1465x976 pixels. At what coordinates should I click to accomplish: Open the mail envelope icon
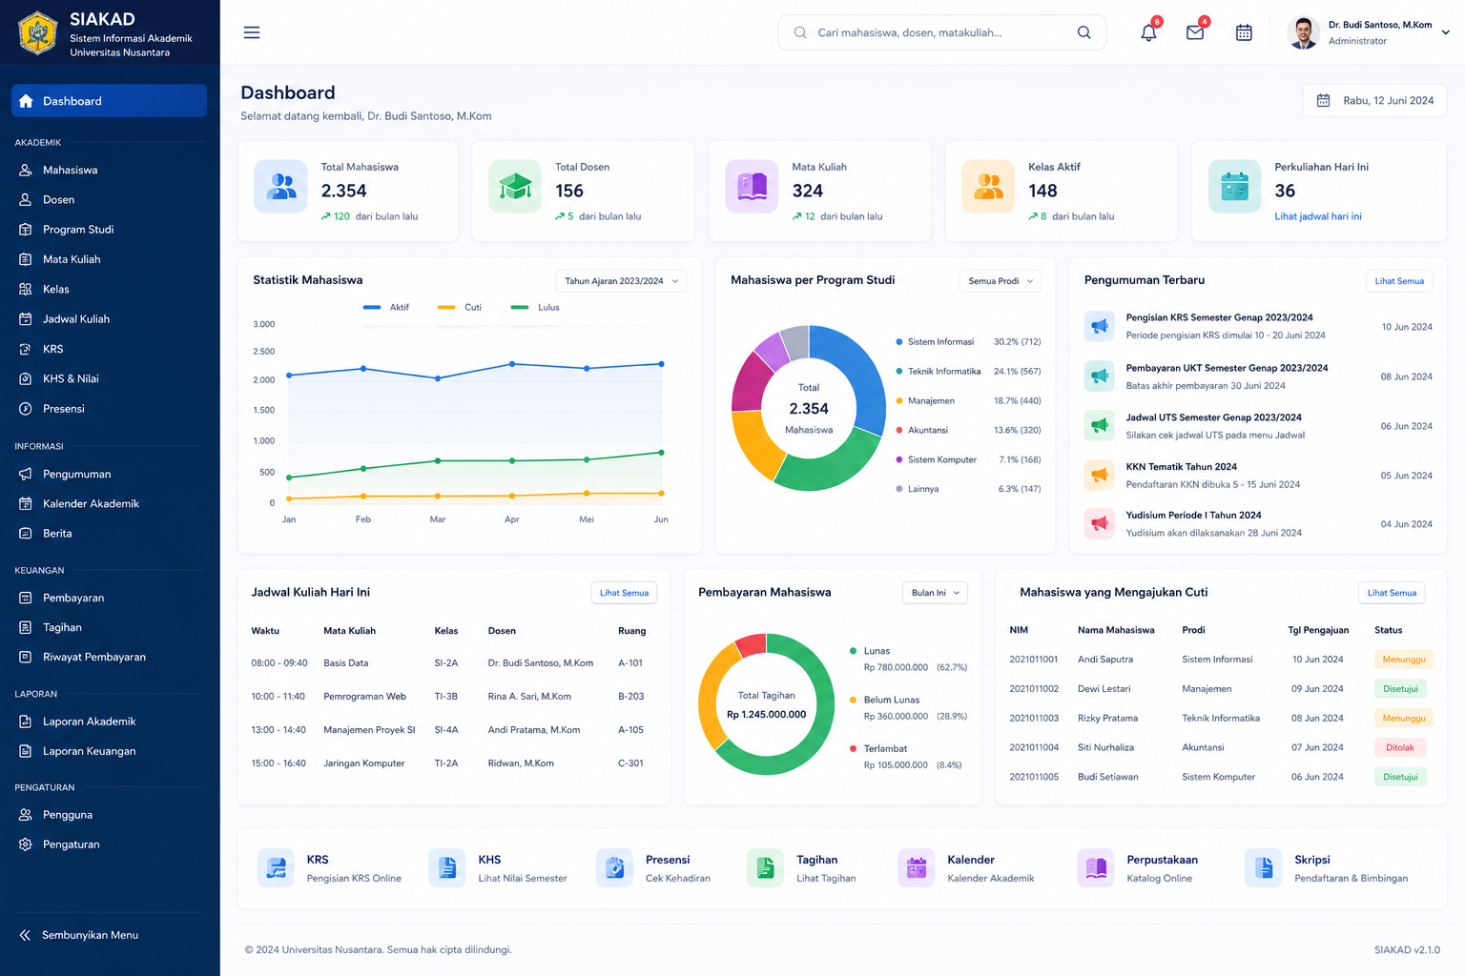click(x=1195, y=32)
